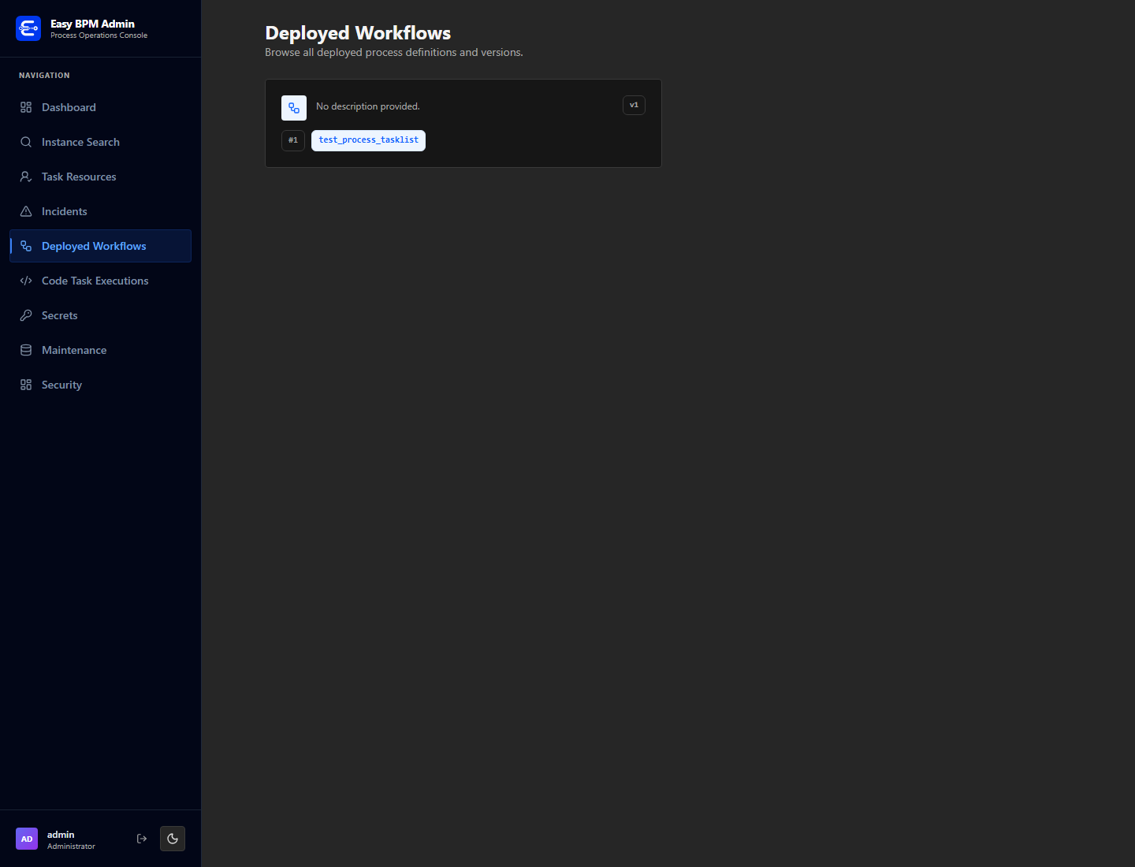The height and width of the screenshot is (867, 1135).
Task: Select Deployed Workflows nav label
Action: tap(94, 246)
